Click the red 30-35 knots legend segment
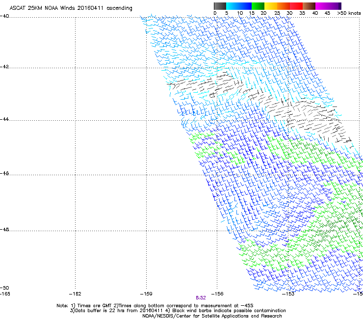The width and height of the screenshot is (363, 319). 296,6
